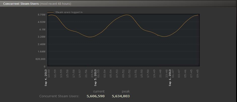The width and height of the screenshot is (237, 102).
Task: Click the 17:58 time tick label
Action: click(x=74, y=73)
